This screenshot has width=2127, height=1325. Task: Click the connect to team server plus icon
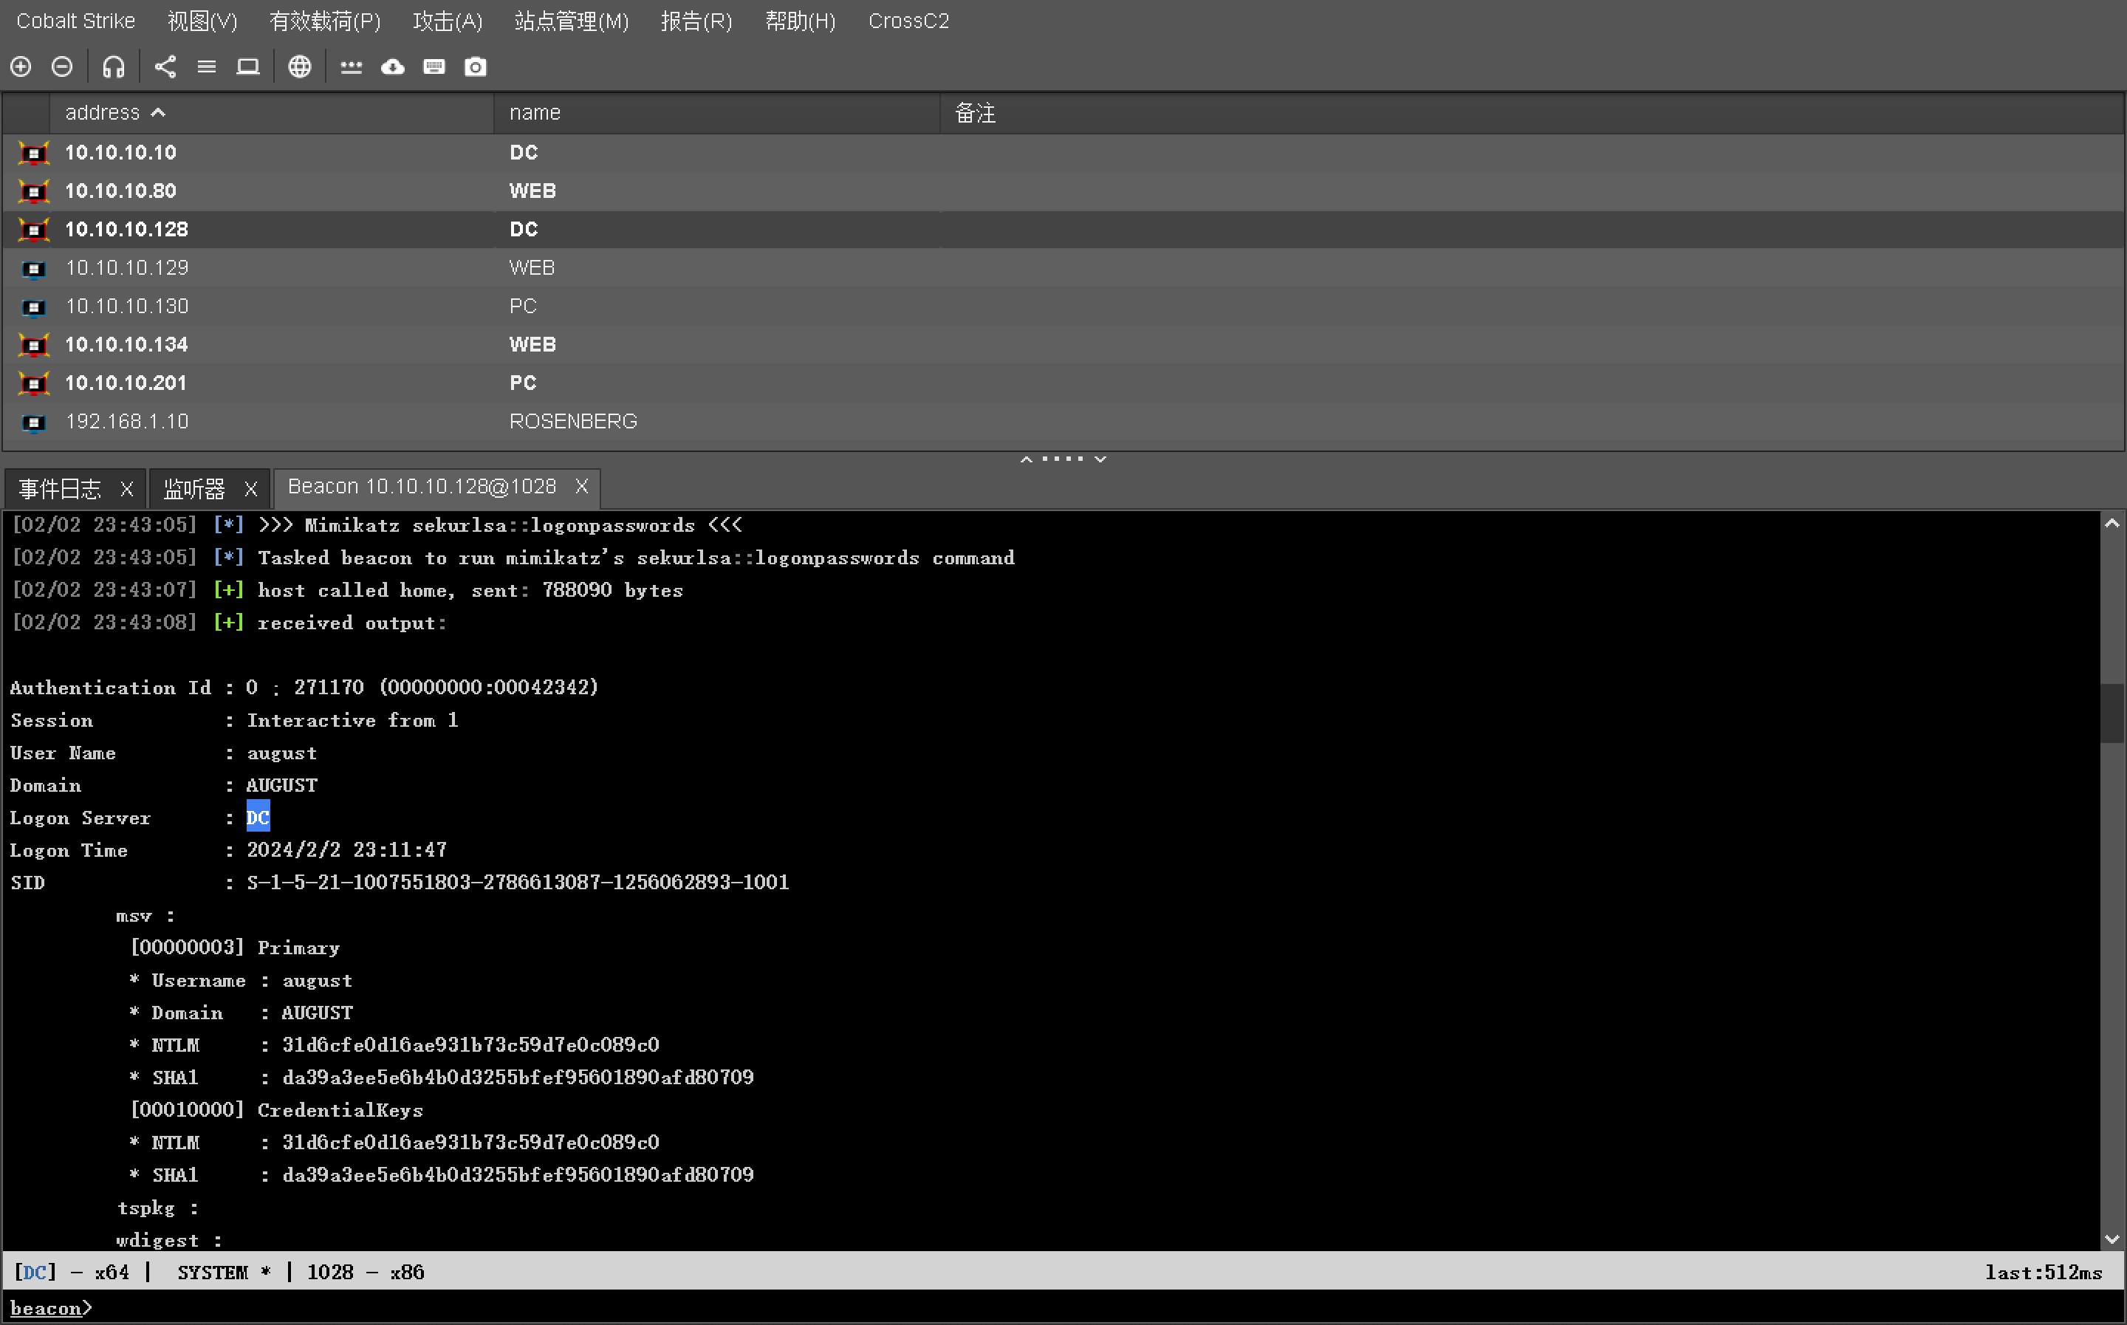click(21, 66)
